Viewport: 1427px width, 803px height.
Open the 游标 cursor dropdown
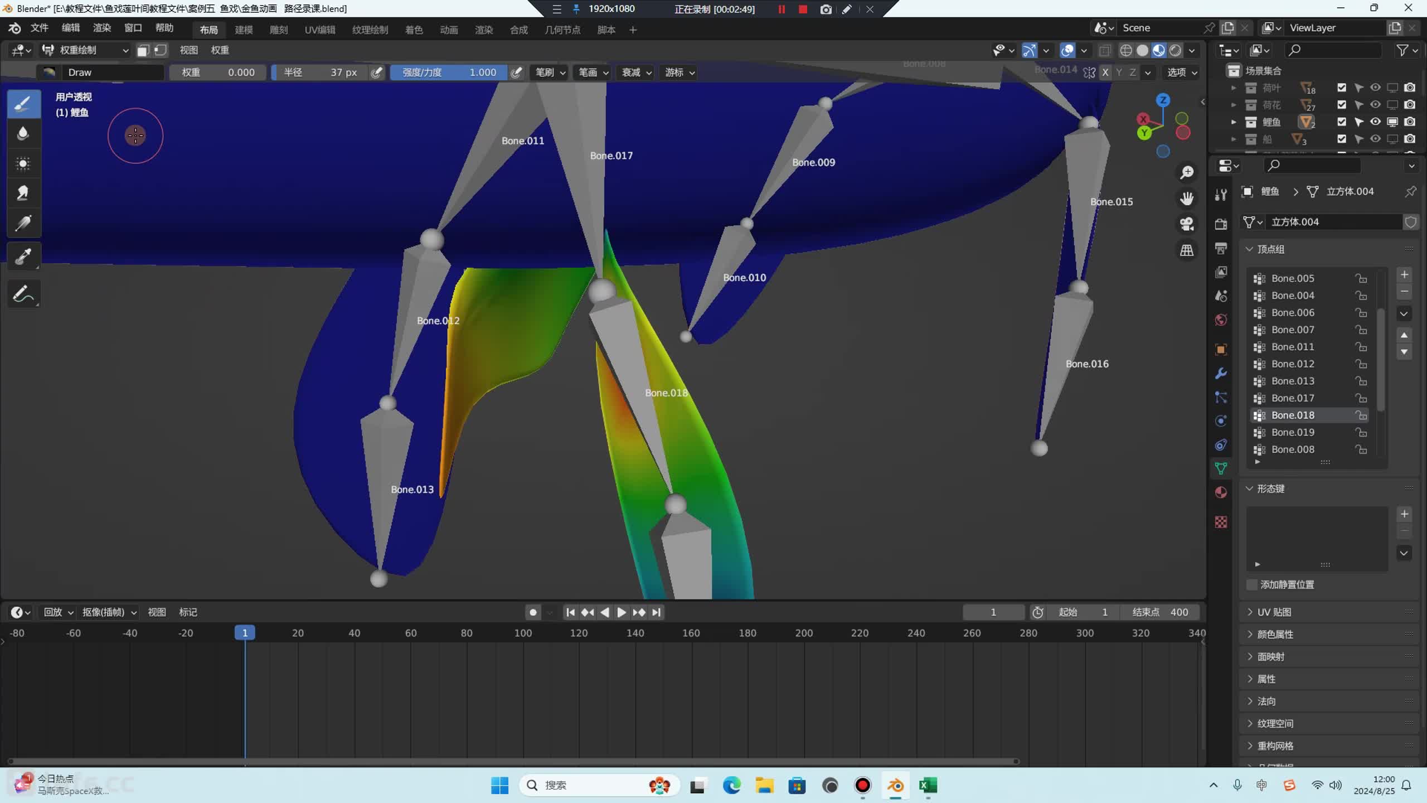click(679, 72)
